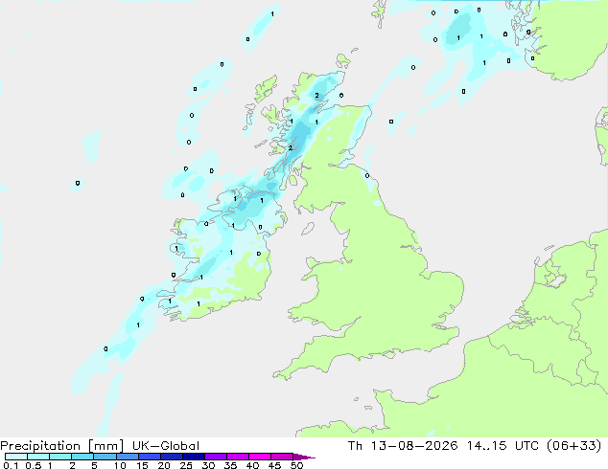Select the 35–40 mm legend swatch
This screenshot has width=608, height=469.
238,457
